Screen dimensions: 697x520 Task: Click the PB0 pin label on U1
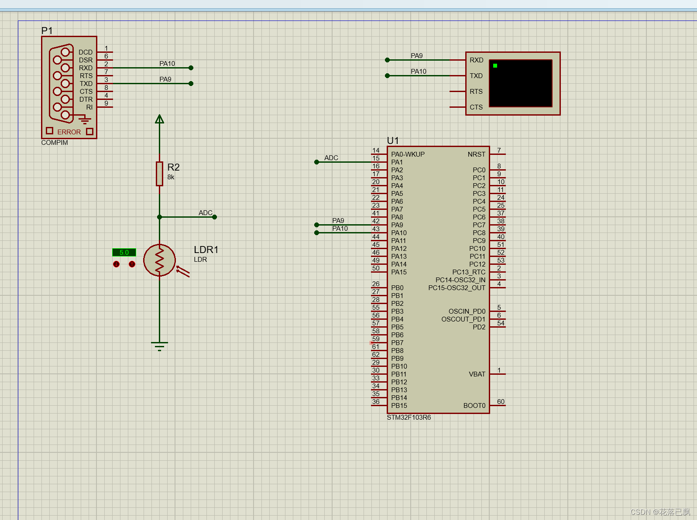398,287
